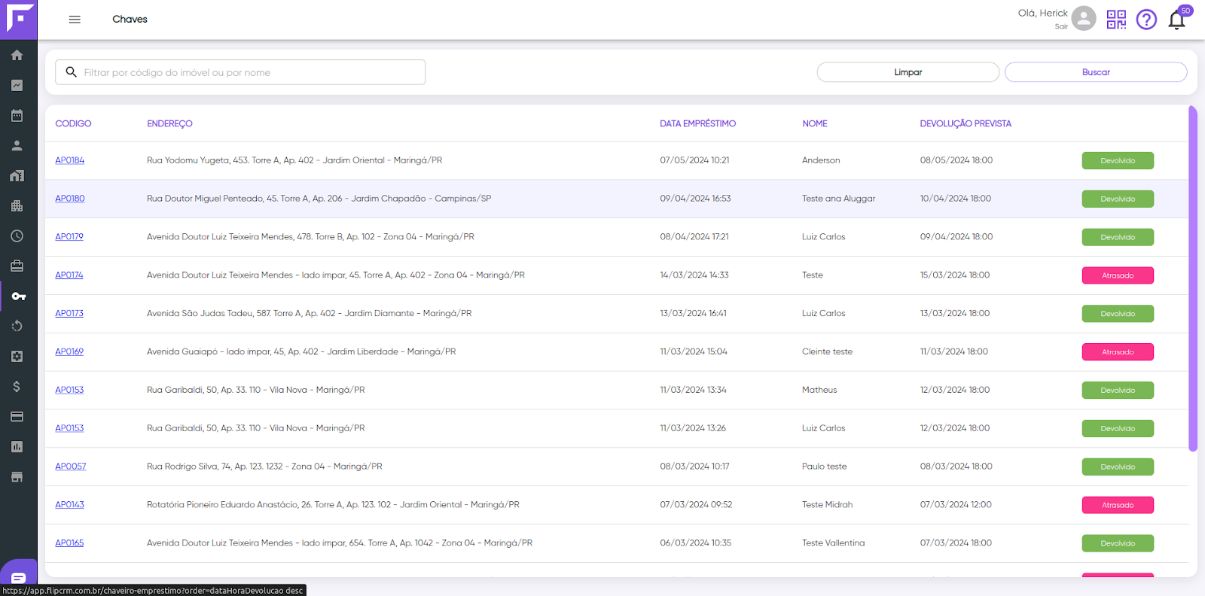Click Devolvido status in AP0057 row
1205x596 pixels.
(x=1118, y=467)
